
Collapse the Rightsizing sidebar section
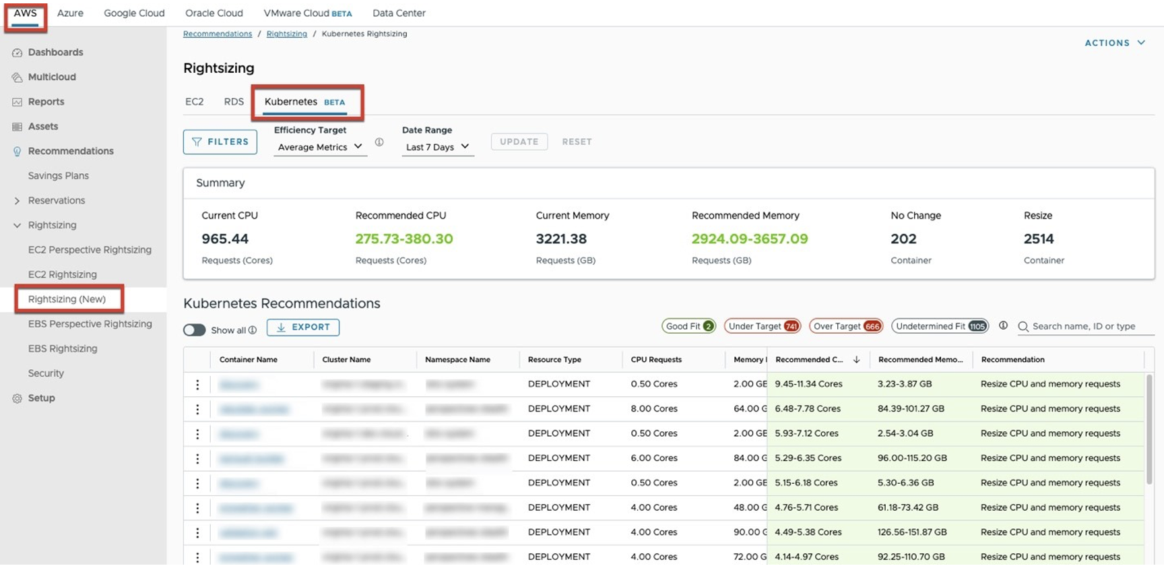[x=17, y=226]
